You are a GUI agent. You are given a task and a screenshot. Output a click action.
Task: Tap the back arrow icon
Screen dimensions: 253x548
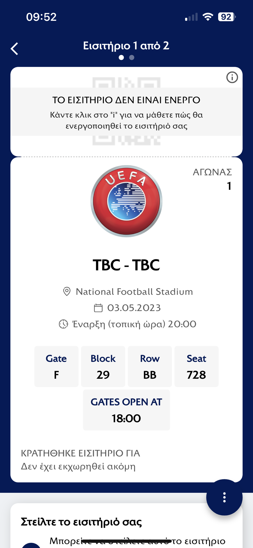[x=15, y=49]
